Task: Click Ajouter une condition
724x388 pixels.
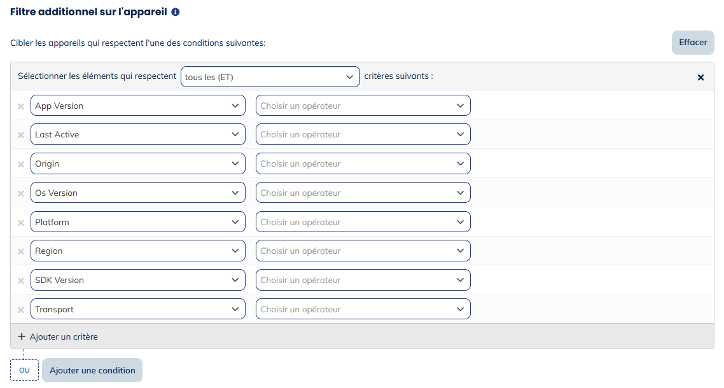Action: click(92, 370)
